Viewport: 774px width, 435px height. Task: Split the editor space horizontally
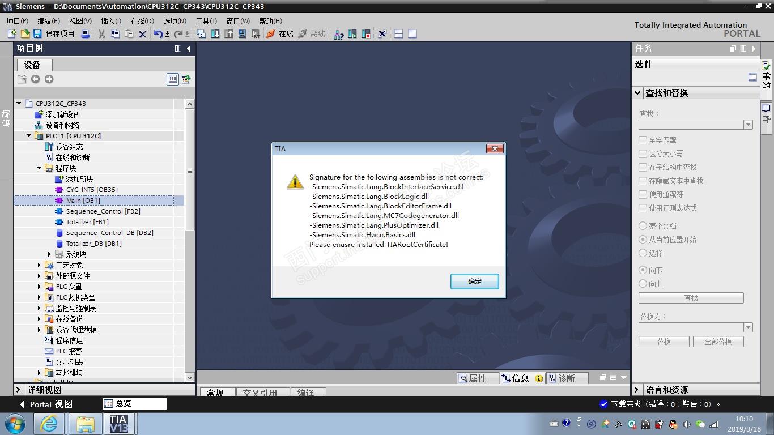point(399,34)
